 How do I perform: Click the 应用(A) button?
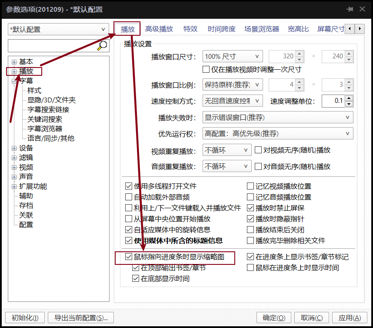coord(350,318)
